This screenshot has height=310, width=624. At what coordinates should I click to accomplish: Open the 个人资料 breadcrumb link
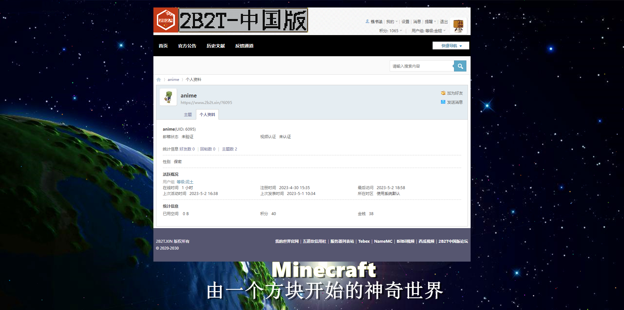(193, 80)
